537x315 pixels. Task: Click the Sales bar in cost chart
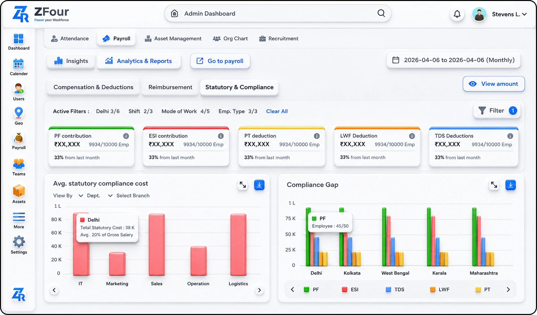coord(157,245)
